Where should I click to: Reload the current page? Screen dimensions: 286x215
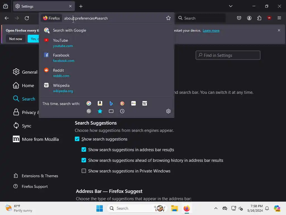(27, 18)
